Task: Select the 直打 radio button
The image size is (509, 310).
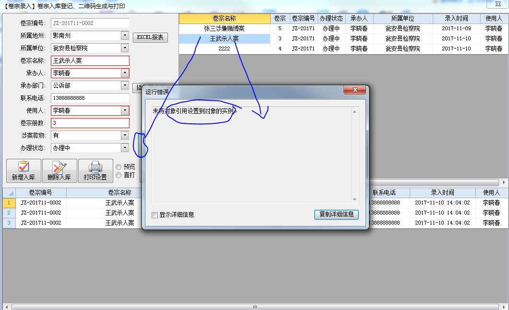Action: (x=118, y=175)
